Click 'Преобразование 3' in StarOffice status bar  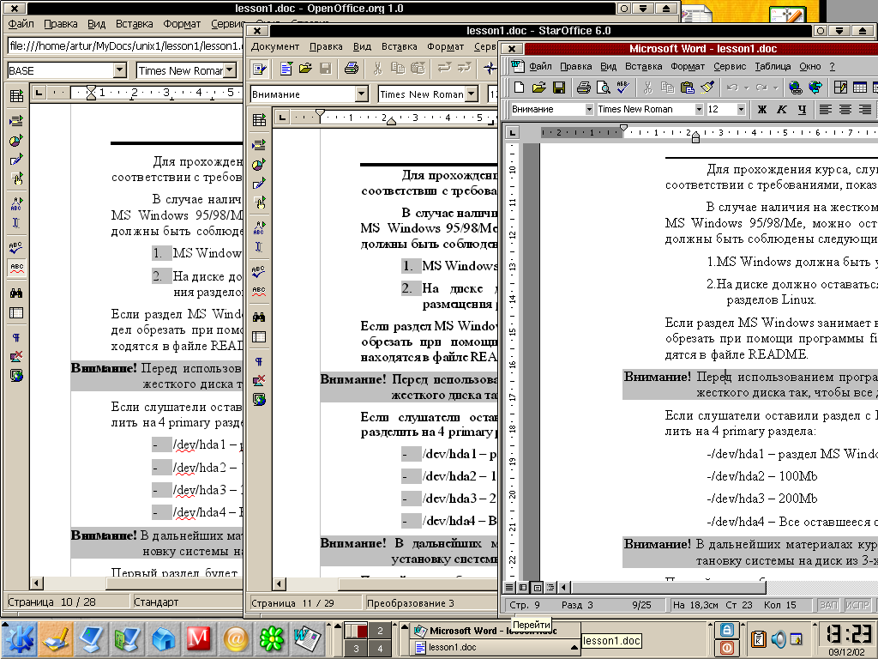click(411, 603)
